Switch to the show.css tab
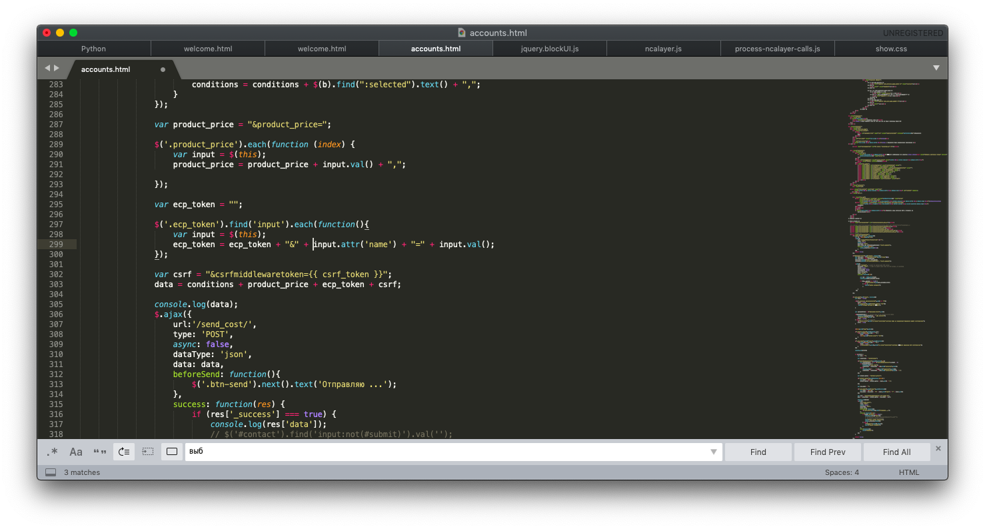The height and width of the screenshot is (529, 985). [x=892, y=49]
